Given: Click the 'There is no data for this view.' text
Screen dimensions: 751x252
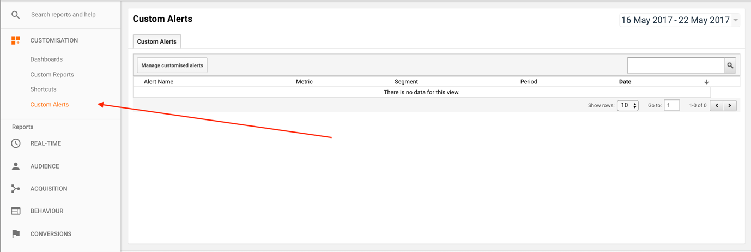Looking at the screenshot, I should click(x=422, y=93).
